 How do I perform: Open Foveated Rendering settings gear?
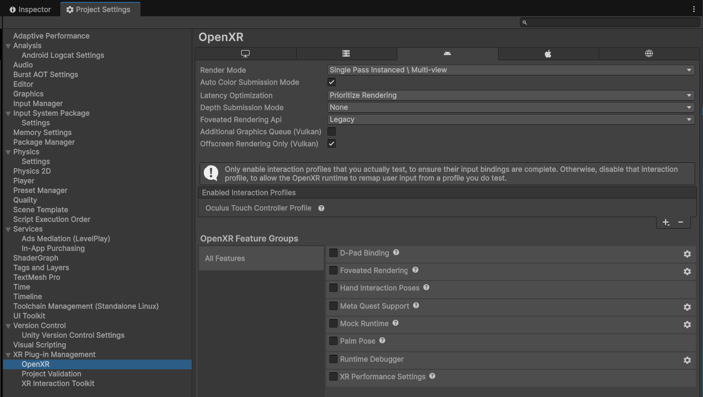coord(687,272)
